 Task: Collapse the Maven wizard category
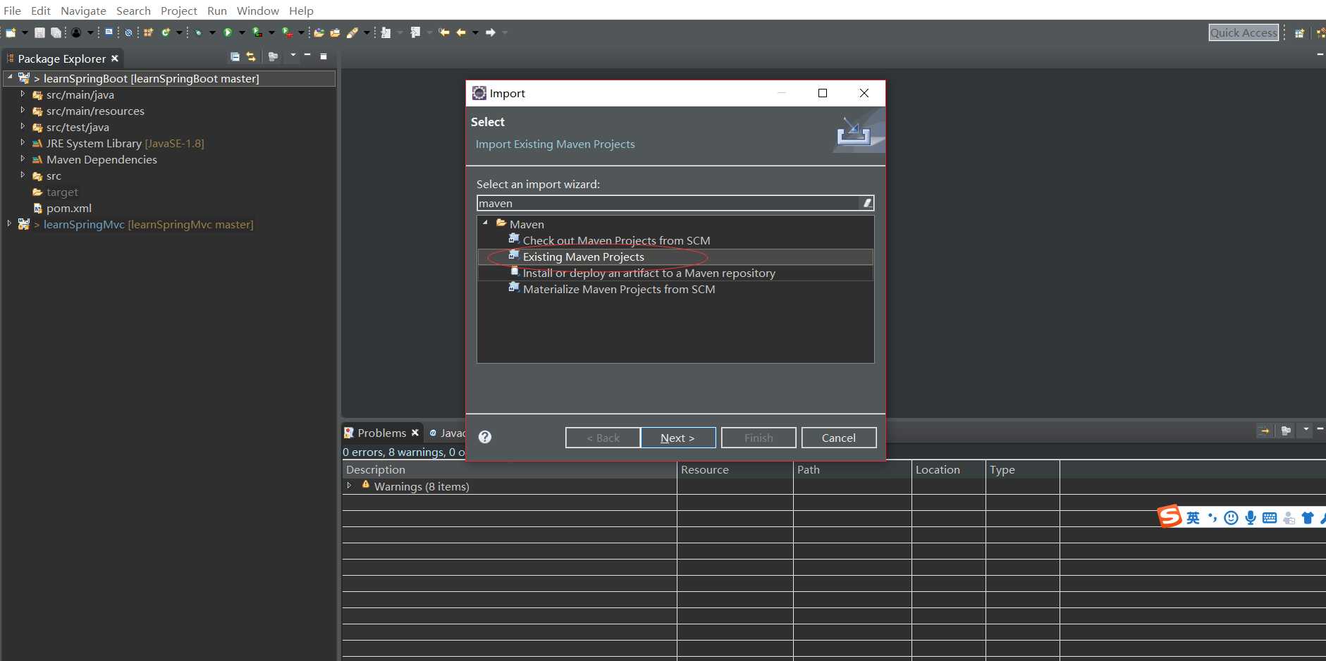click(x=485, y=223)
